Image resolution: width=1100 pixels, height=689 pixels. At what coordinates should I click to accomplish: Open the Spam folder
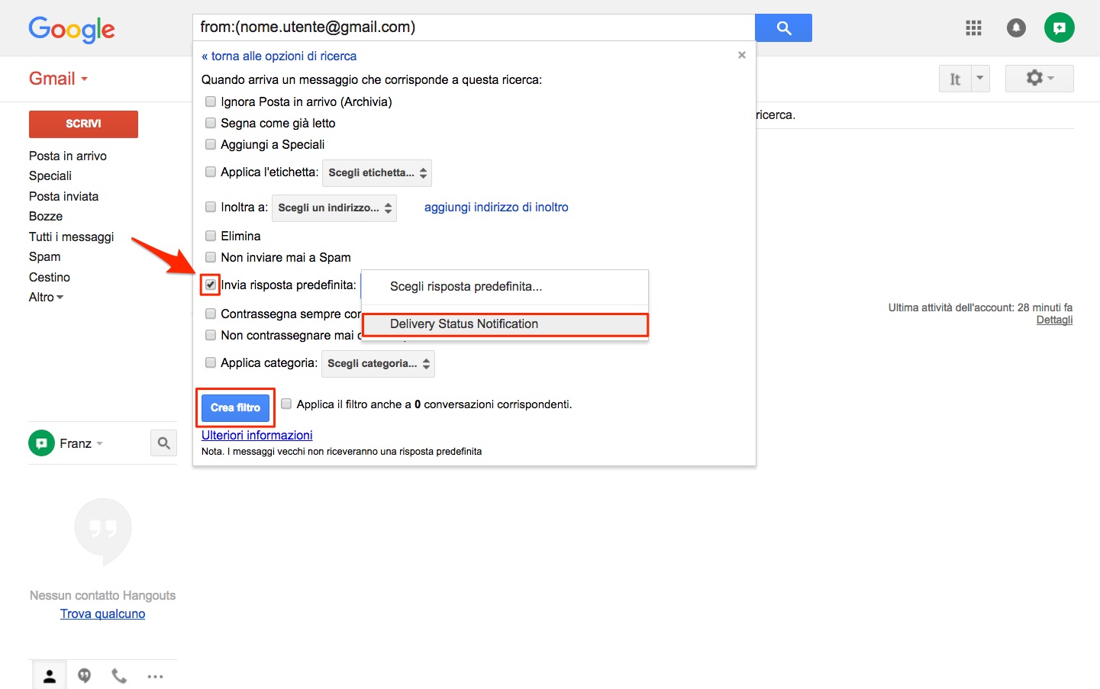45,256
